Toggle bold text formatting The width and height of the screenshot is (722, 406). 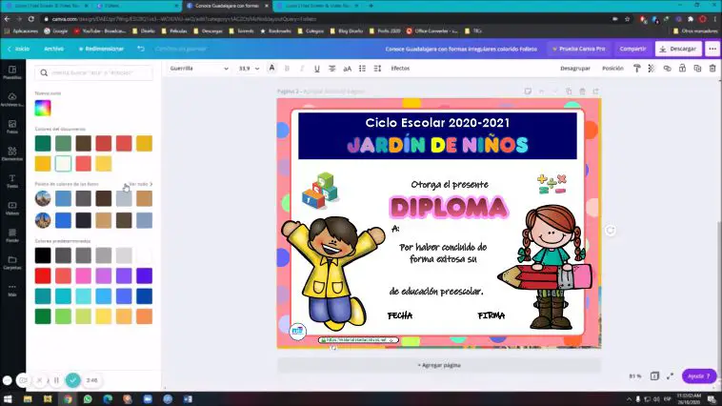pyautogui.click(x=287, y=69)
